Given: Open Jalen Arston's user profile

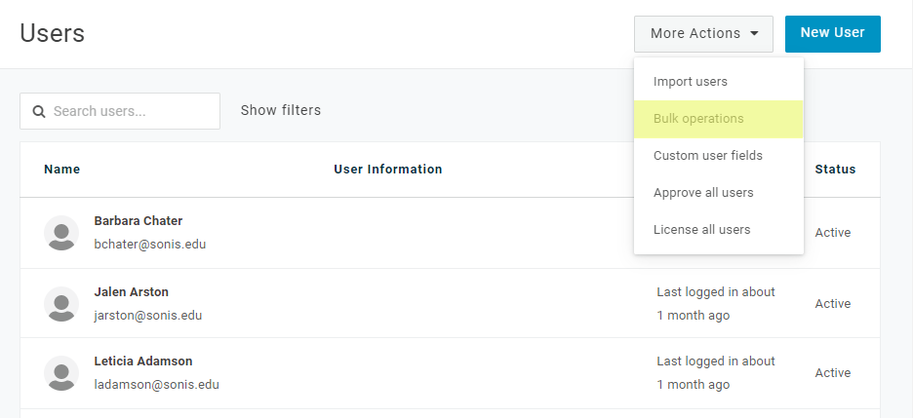Looking at the screenshot, I should point(133,291).
